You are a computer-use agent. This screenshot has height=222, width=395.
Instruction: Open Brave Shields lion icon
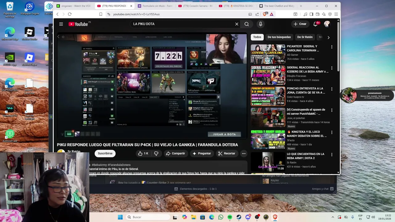coord(265,14)
